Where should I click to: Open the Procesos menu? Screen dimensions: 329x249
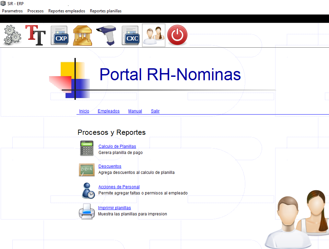(x=35, y=11)
